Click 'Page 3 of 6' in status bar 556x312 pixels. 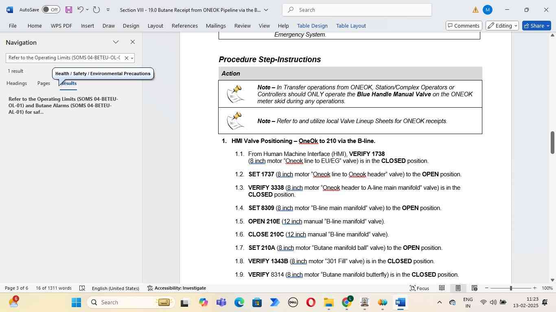click(16, 288)
